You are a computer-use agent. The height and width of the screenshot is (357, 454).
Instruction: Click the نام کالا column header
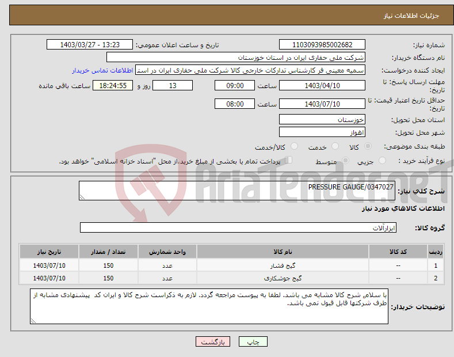283,252
